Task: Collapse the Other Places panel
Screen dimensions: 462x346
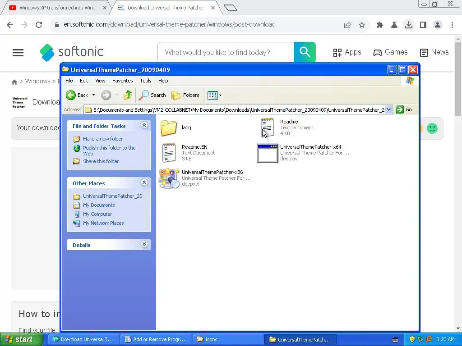Action: pos(144,182)
